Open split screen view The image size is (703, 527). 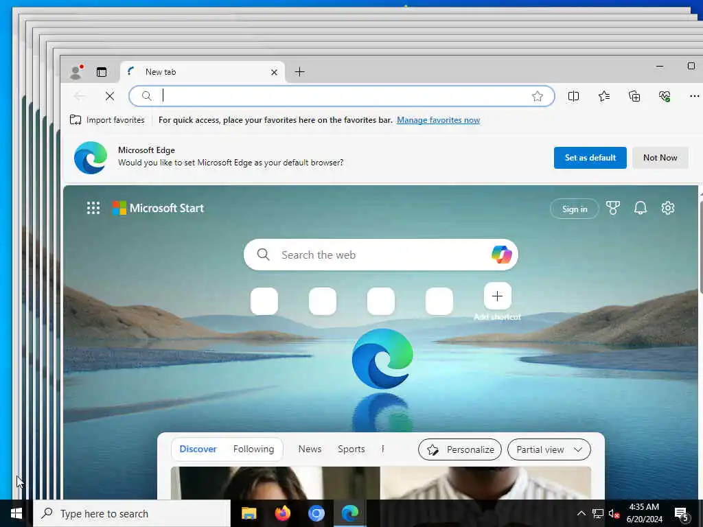point(573,96)
